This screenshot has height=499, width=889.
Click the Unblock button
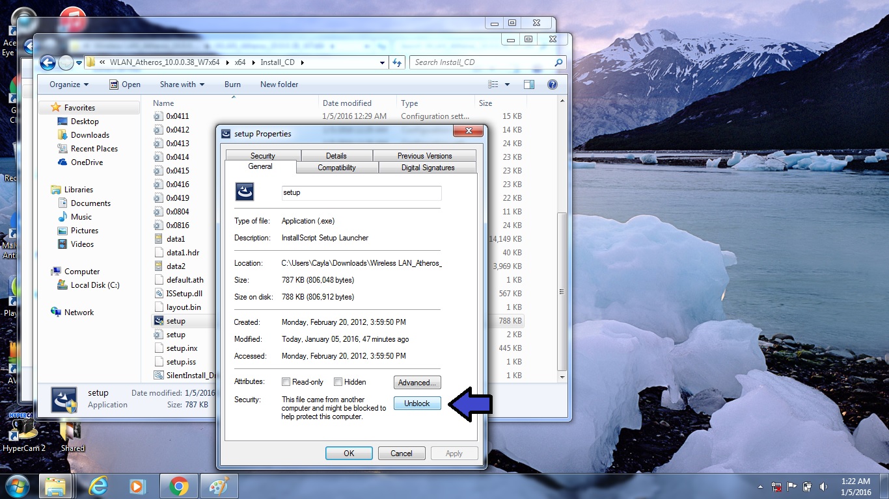(417, 403)
